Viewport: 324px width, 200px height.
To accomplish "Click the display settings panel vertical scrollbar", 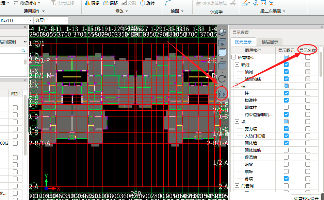I will [x=321, y=64].
